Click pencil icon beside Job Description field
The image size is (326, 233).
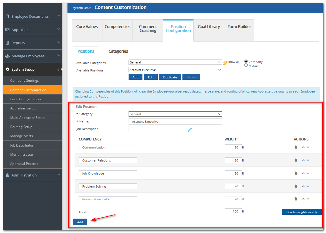click(190, 129)
